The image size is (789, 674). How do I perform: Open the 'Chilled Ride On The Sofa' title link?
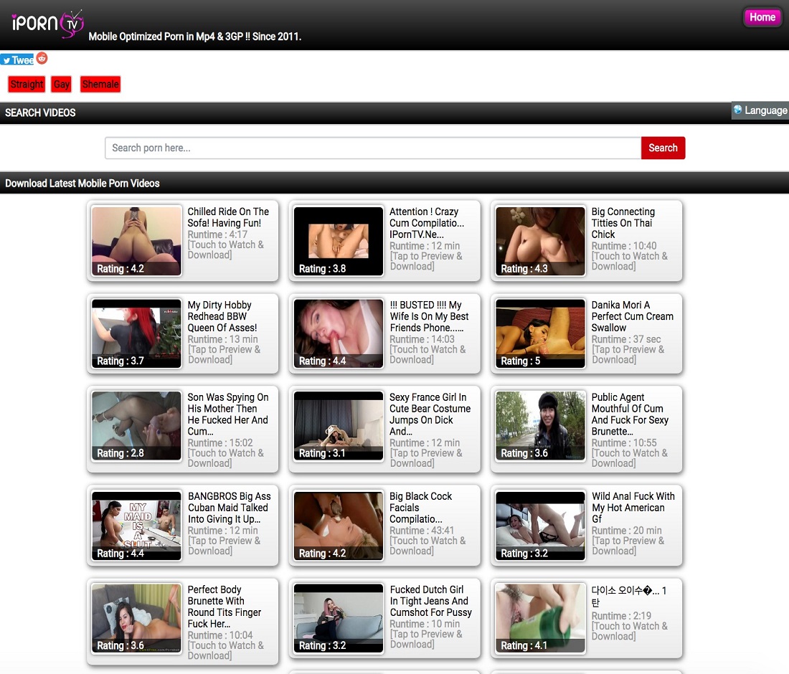[228, 217]
